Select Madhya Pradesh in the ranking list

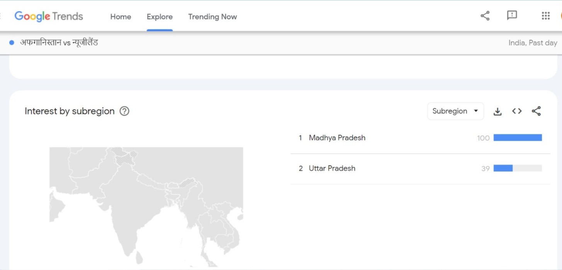pyautogui.click(x=337, y=138)
